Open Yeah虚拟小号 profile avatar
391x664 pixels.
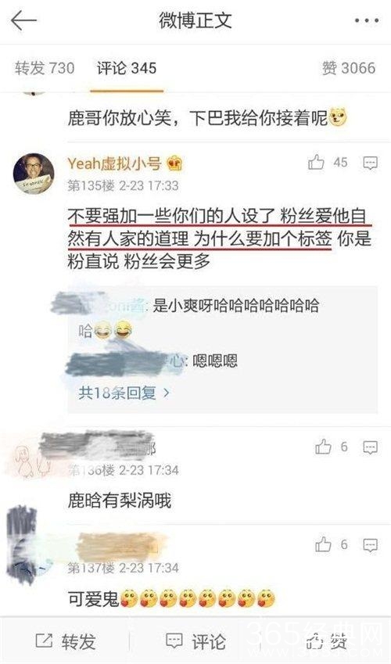pyautogui.click(x=34, y=174)
